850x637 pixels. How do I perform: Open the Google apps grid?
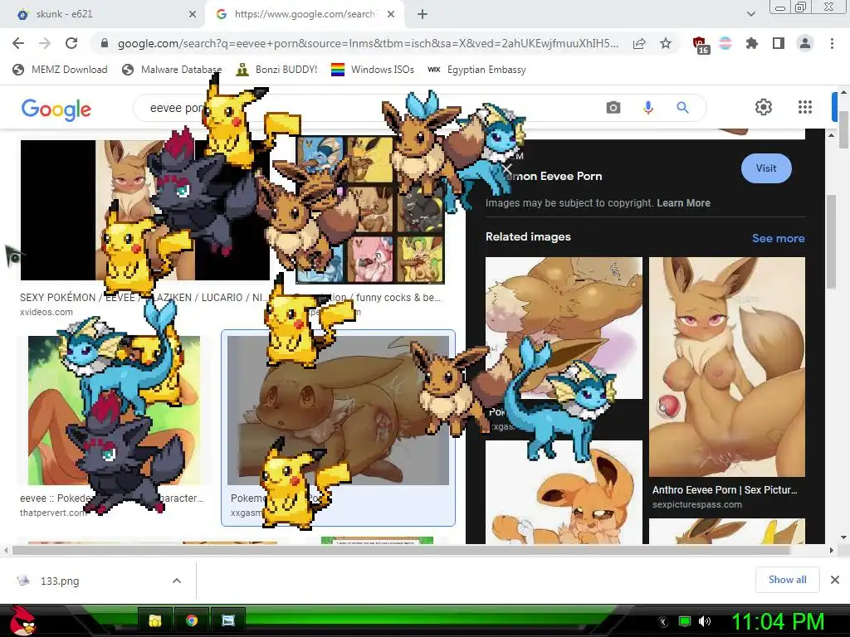(x=805, y=107)
